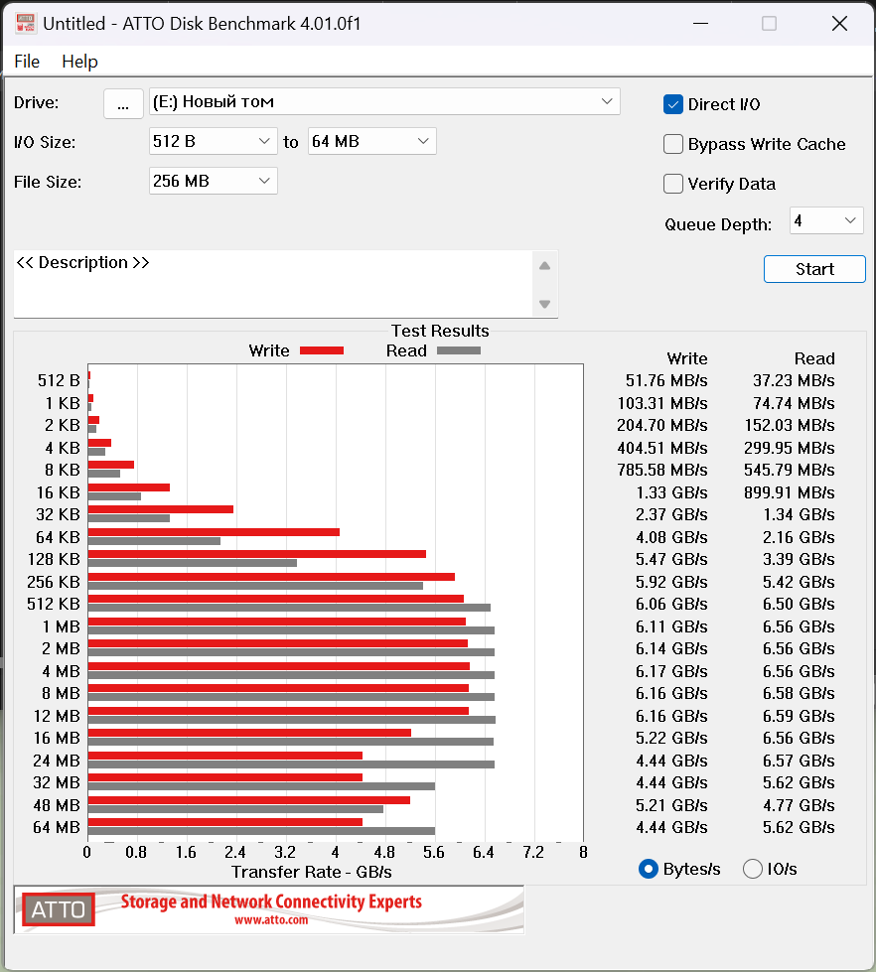Select the Bytes/s radio button
The image size is (876, 972).
(x=649, y=869)
